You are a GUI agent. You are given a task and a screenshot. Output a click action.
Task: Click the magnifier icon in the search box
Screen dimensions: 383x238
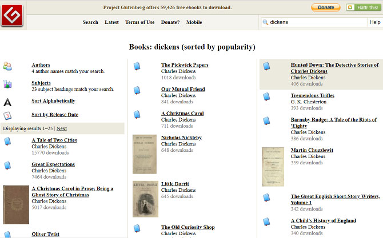click(x=266, y=22)
